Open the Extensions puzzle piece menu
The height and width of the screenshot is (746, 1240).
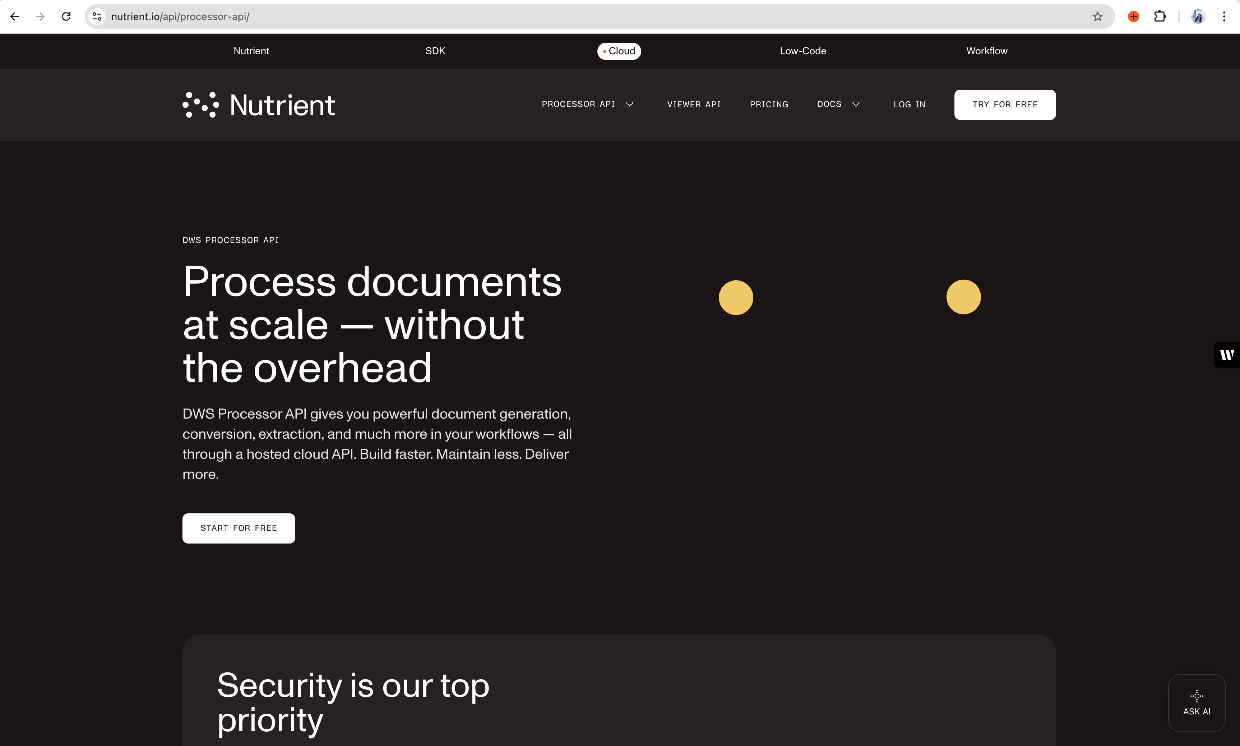1160,17
